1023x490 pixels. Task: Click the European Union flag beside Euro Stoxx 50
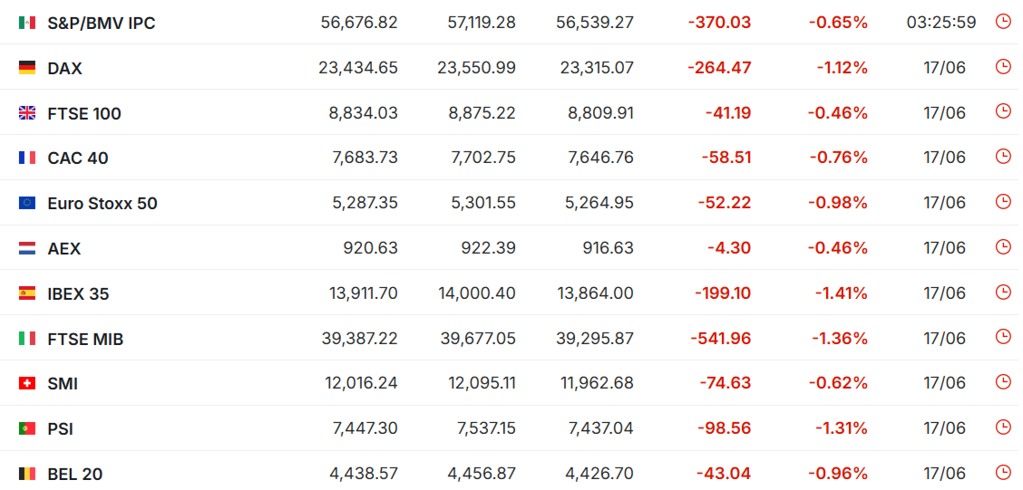click(x=26, y=203)
